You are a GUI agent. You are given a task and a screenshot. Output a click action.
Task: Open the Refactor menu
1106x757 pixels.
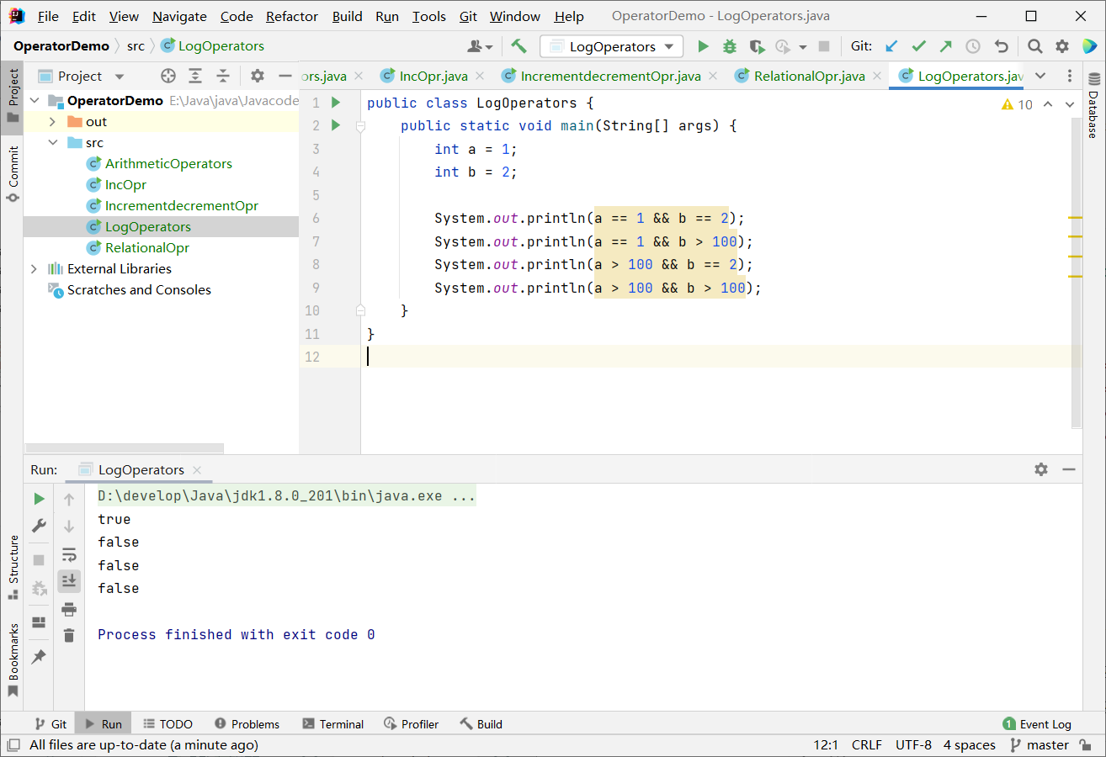[292, 16]
